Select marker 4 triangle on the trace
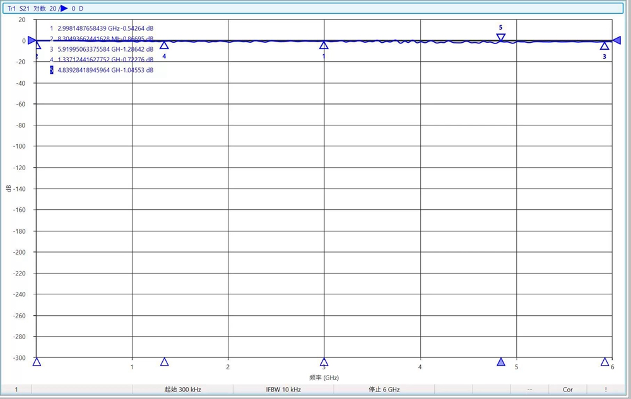Screen dimensions: 631x399 click(x=164, y=45)
